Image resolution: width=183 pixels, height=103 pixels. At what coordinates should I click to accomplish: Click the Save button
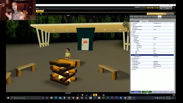161,14
